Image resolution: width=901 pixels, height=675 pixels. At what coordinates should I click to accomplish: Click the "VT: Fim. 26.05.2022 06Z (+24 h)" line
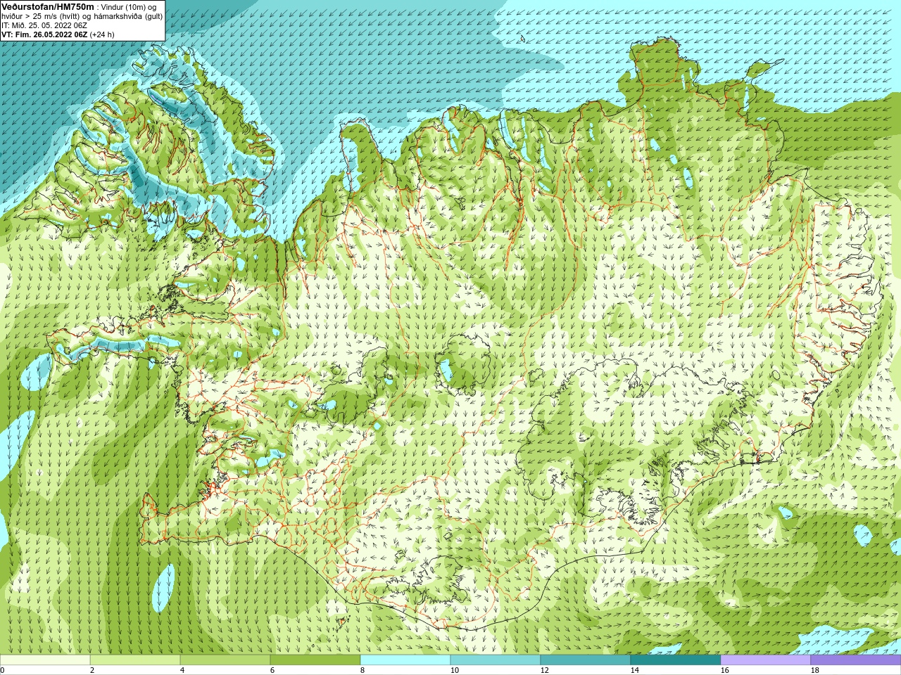pos(58,34)
